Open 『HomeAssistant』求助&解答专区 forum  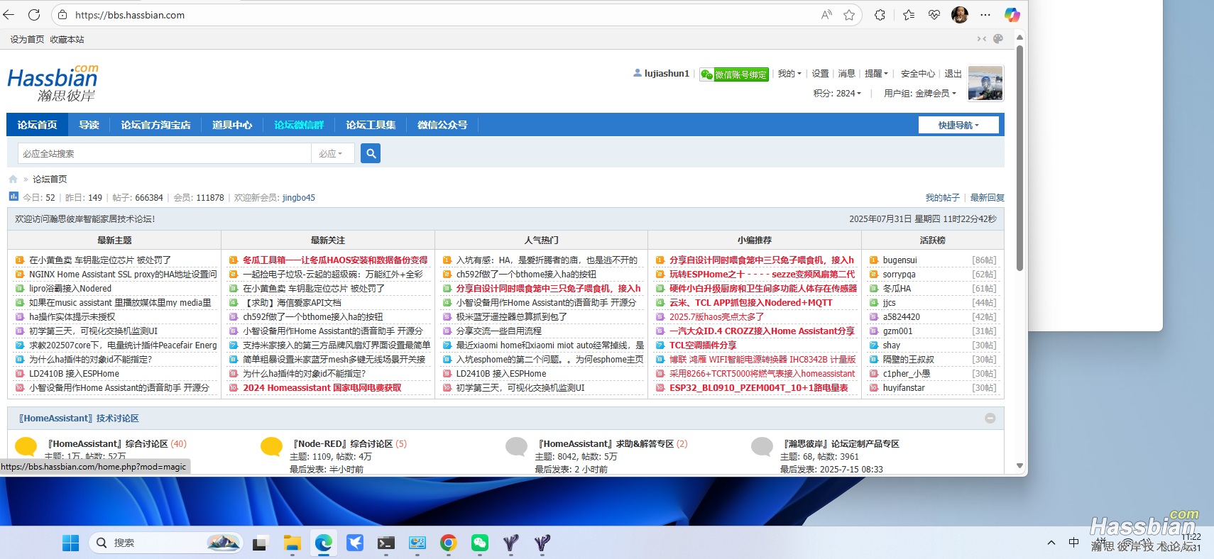(606, 444)
